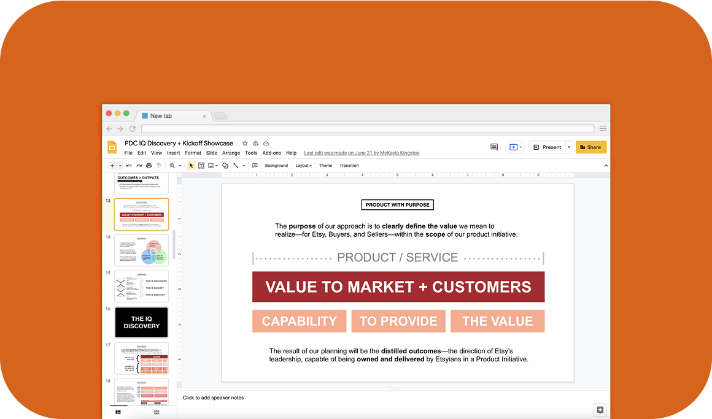Select the shape tool icon
The width and height of the screenshot is (712, 419).
point(225,166)
